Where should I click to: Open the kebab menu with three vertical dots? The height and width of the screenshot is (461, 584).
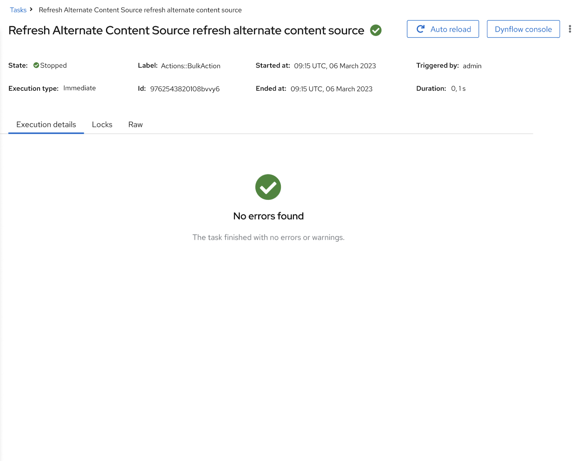click(x=570, y=29)
